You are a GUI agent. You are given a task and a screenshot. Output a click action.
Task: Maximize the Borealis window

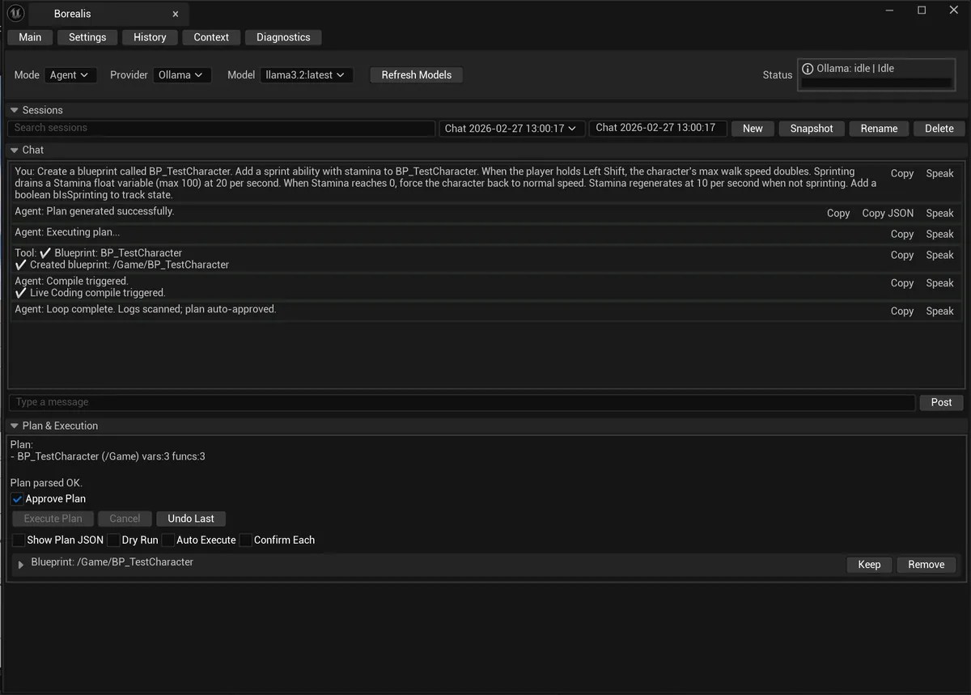(922, 11)
